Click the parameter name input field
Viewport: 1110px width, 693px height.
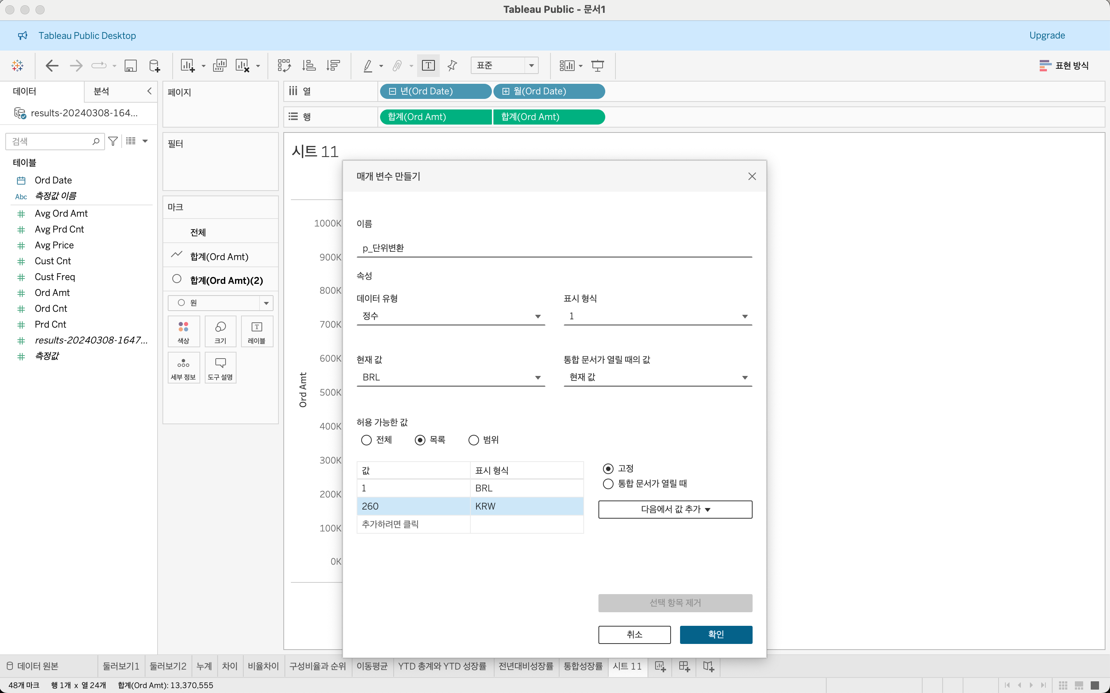[553, 248]
